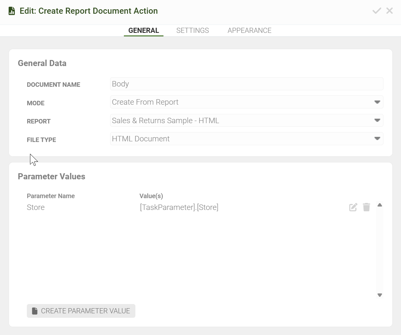
Task: Edit the Store parameter value
Action: click(353, 207)
